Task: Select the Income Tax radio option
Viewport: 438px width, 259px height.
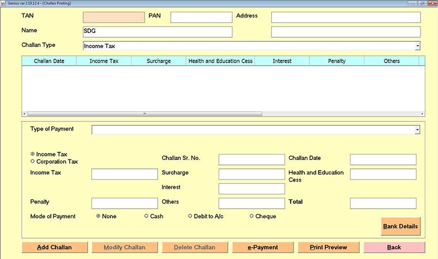Action: click(x=33, y=155)
